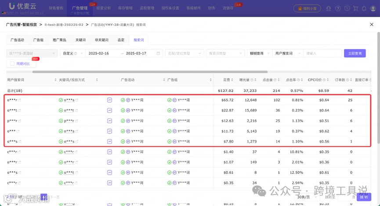Open the 匹配/定位类型 dropdown
Screen dimensions: 380x206
click(x=184, y=53)
